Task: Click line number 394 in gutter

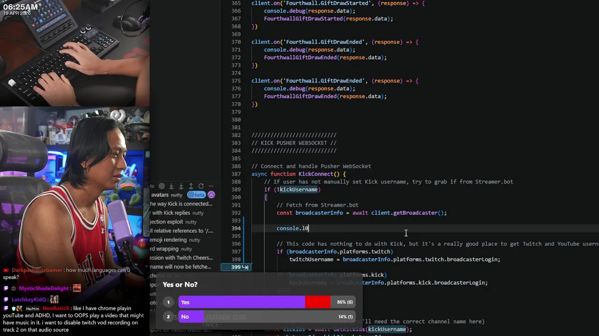Action: pyautogui.click(x=236, y=228)
